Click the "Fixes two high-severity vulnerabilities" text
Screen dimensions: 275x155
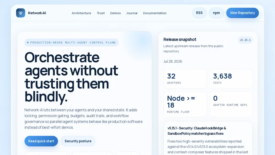208,147
